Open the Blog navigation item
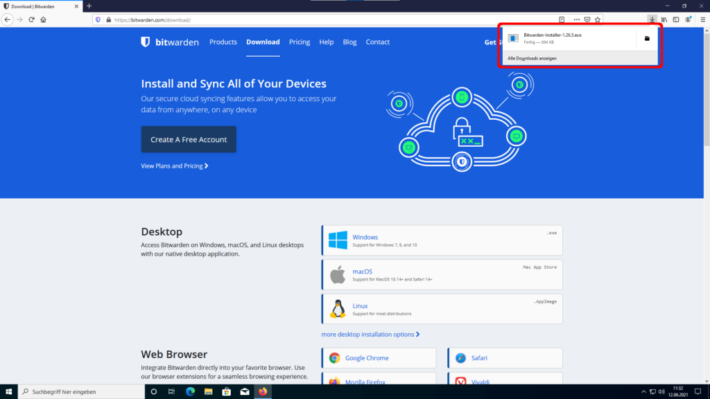Viewport: 710px width, 399px height. [349, 42]
